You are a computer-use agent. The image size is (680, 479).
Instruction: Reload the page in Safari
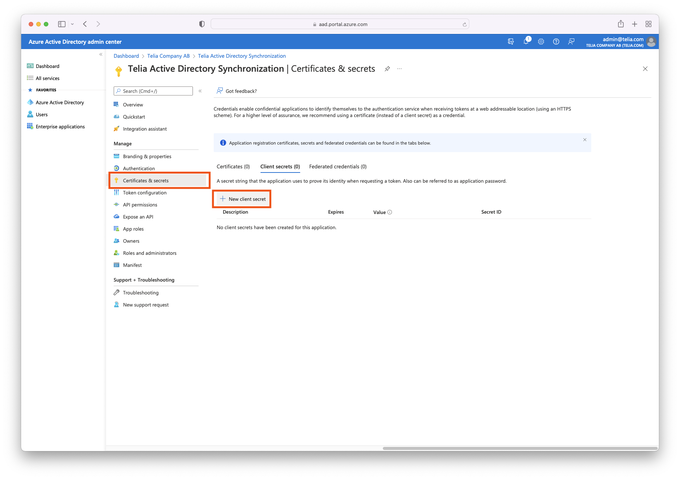click(464, 24)
